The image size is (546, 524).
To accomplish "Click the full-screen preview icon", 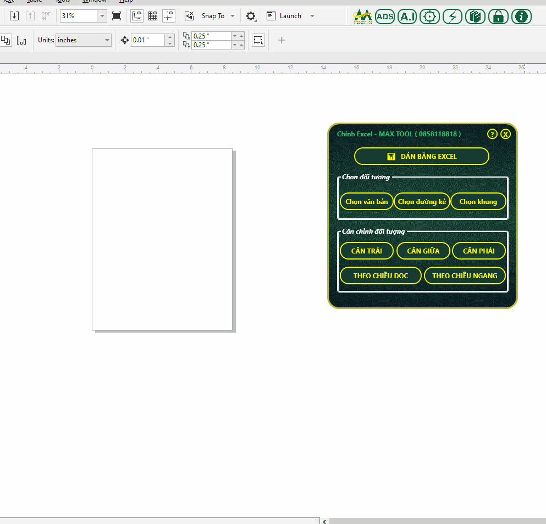I will (117, 16).
